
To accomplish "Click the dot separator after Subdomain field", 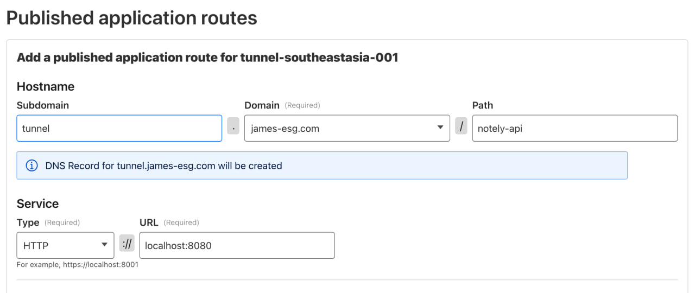I will pyautogui.click(x=233, y=128).
